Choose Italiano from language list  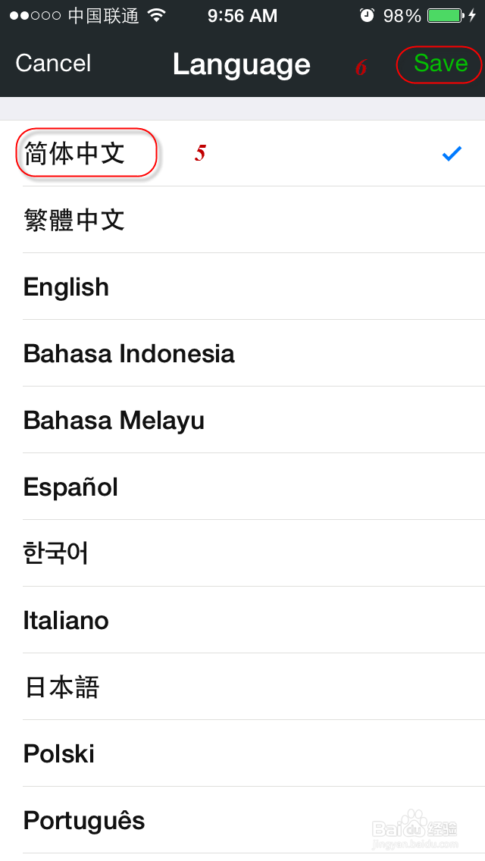(x=66, y=621)
